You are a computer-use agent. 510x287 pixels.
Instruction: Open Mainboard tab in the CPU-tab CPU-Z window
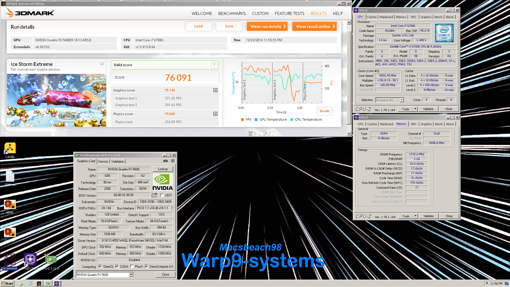(x=386, y=17)
